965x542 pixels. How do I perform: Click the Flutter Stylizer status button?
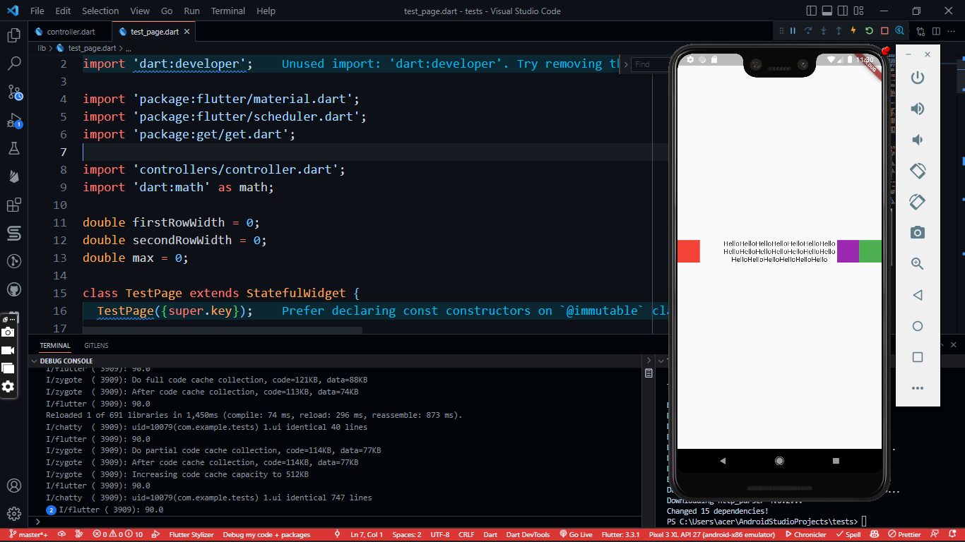point(191,535)
